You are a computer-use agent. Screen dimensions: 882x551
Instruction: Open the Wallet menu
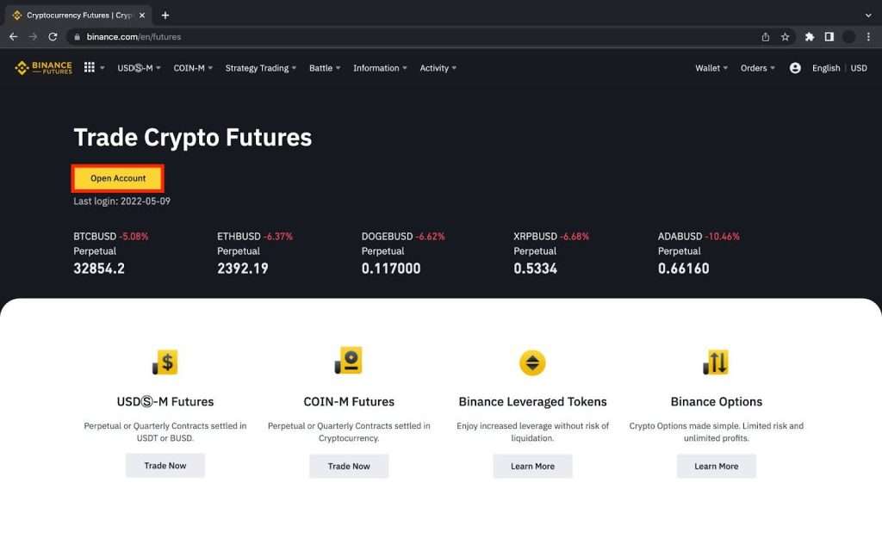(711, 68)
